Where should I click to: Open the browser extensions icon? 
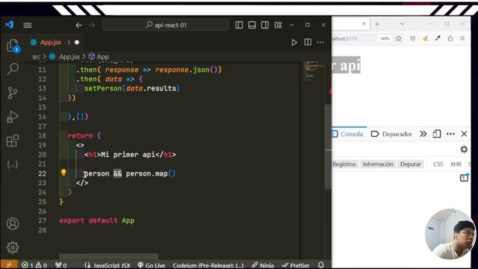[450, 38]
